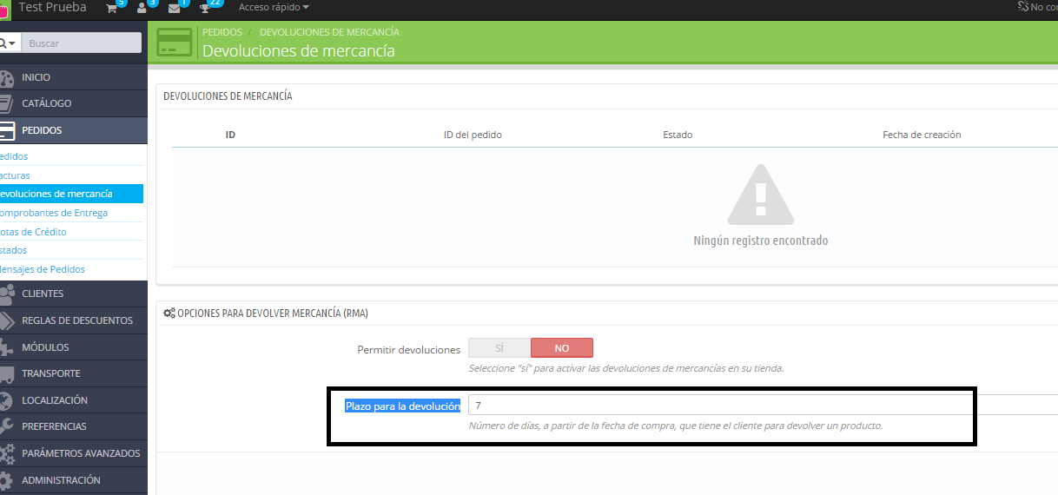The width and height of the screenshot is (1058, 495).
Task: Expand the Acceso rápido dropdown
Action: pos(274,7)
